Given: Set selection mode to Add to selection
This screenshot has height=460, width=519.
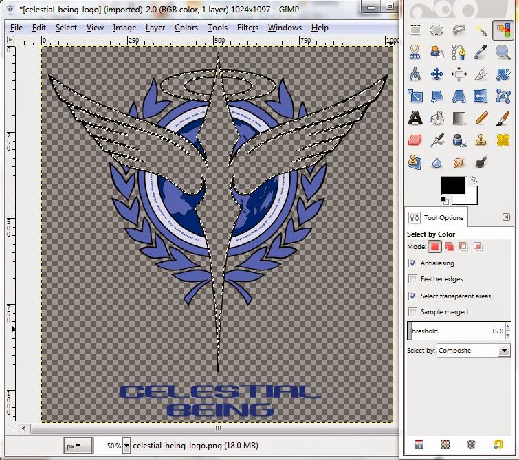Looking at the screenshot, I should (x=449, y=246).
